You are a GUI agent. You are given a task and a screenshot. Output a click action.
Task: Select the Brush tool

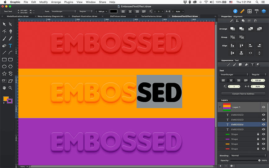tap(4, 38)
